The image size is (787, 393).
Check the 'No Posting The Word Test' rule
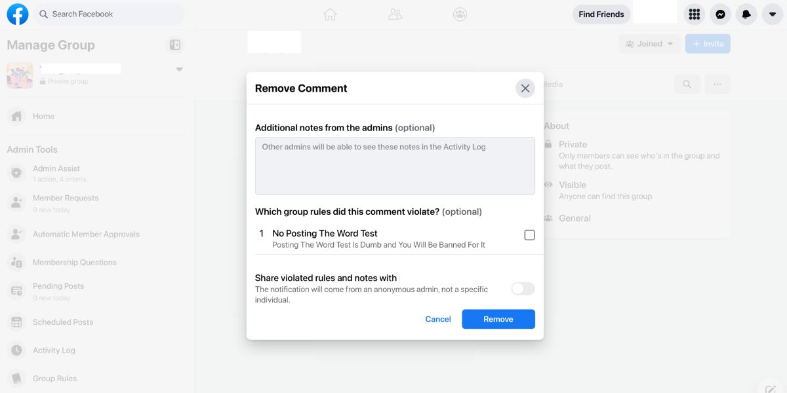coord(529,234)
